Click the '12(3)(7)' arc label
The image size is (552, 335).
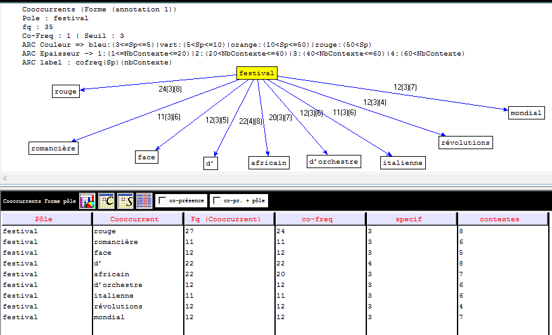[405, 87]
